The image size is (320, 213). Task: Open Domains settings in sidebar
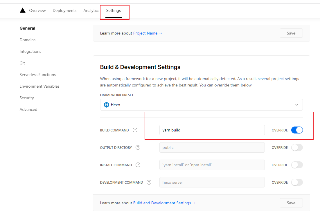tap(27, 40)
